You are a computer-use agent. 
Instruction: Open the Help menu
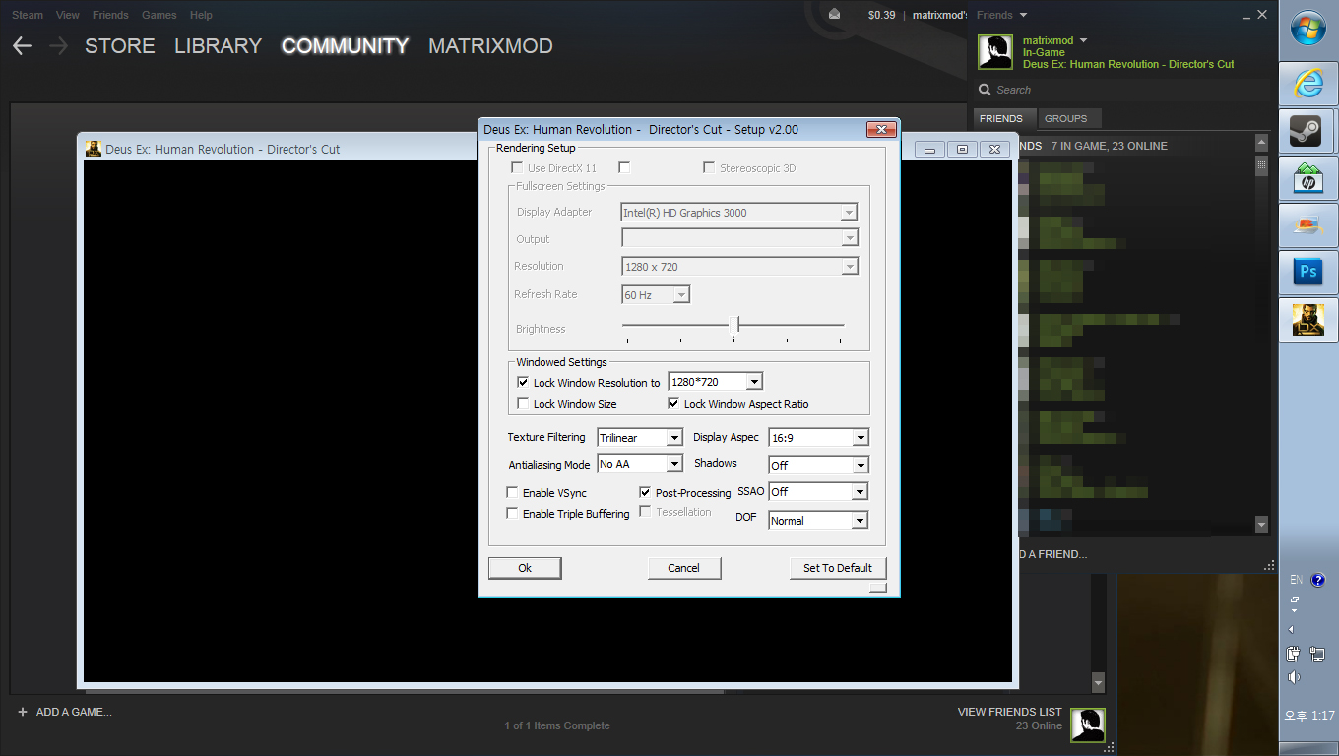pyautogui.click(x=201, y=15)
